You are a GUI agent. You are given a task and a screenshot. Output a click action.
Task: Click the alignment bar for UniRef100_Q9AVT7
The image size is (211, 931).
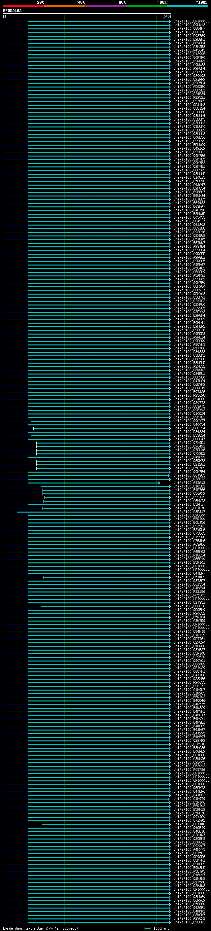coord(101,421)
